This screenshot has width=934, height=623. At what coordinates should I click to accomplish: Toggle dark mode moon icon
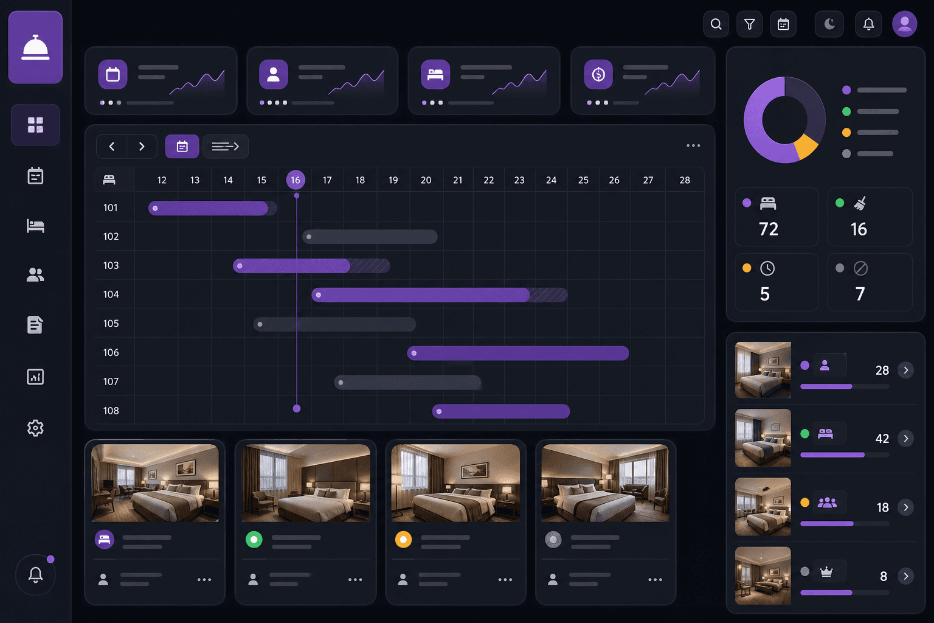tap(829, 24)
